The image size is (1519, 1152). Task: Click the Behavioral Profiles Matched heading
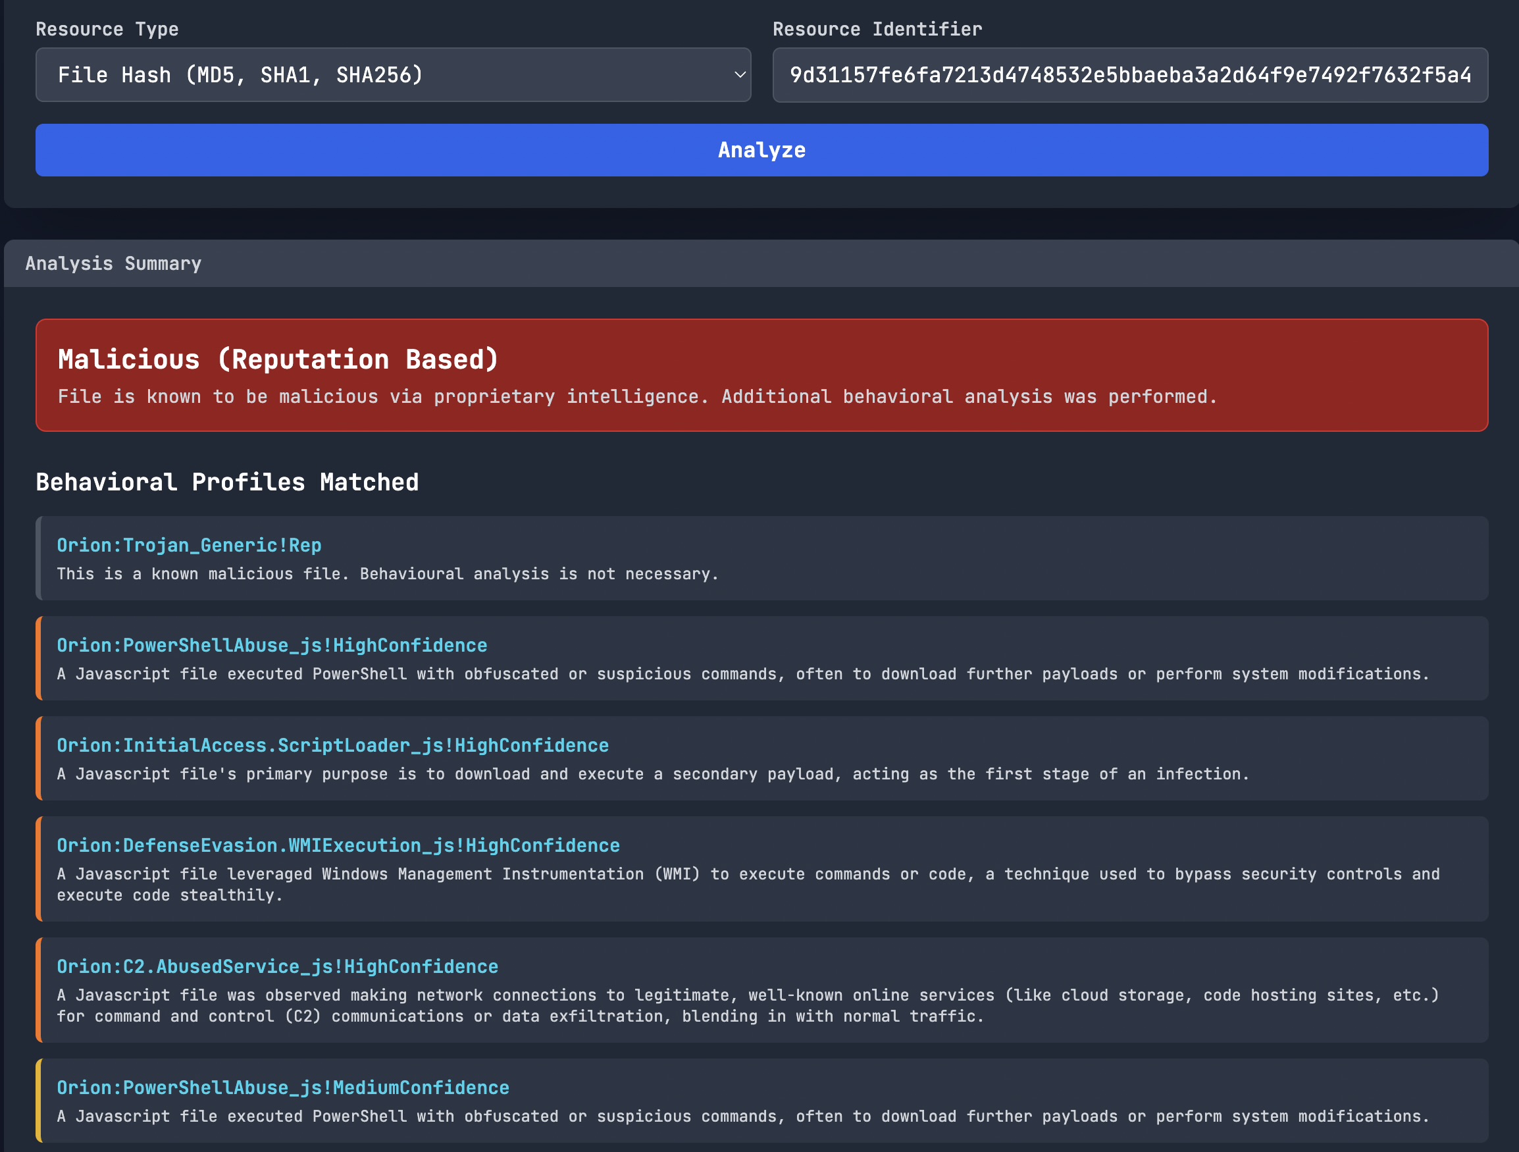click(226, 483)
